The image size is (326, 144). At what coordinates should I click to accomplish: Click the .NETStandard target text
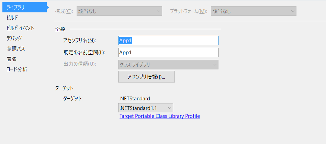[x=135, y=98]
